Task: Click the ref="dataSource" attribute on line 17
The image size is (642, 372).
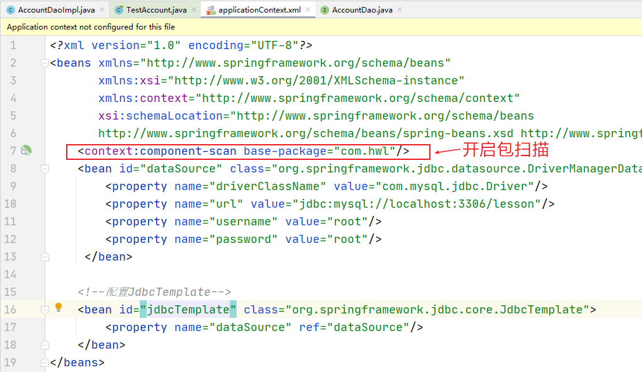Action: point(354,327)
